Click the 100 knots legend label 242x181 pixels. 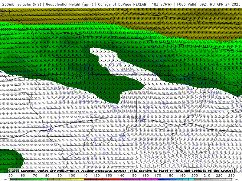point(72,176)
